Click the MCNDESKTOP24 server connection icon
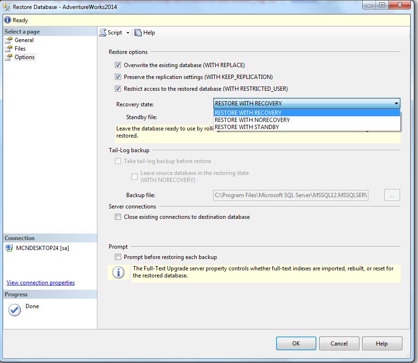 click(9, 248)
